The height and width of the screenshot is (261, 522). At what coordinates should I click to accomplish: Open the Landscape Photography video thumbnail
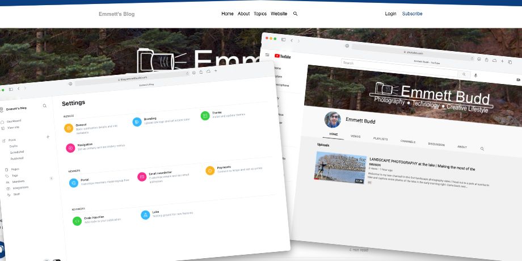[340, 168]
